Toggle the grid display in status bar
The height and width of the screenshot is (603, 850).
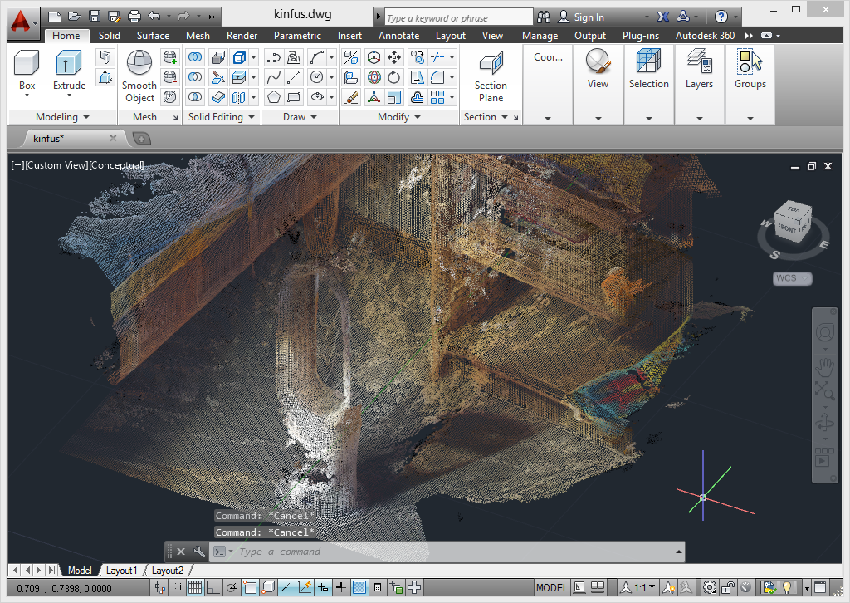point(195,588)
